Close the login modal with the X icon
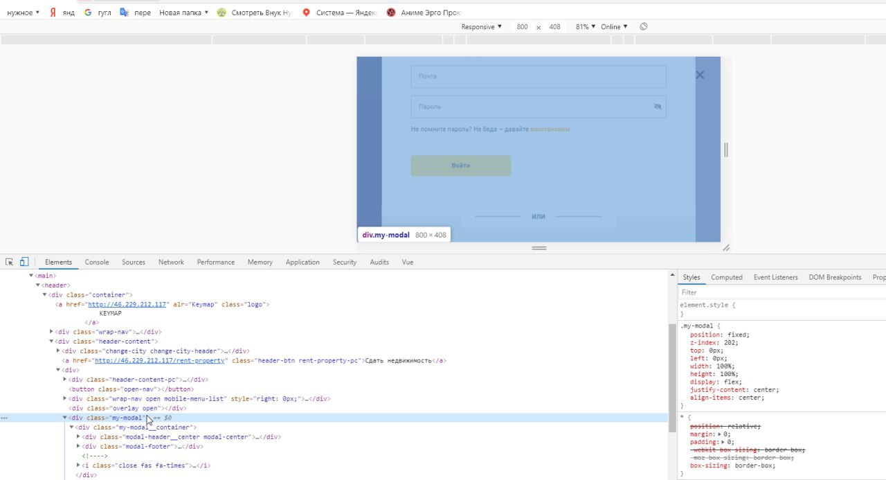886x480 pixels. click(700, 75)
